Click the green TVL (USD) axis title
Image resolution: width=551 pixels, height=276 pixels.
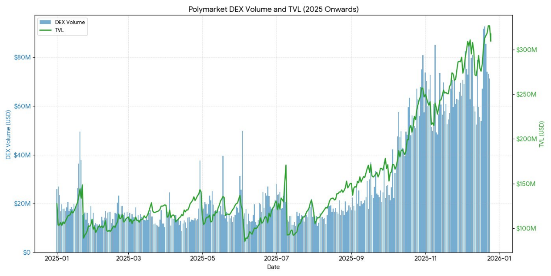tap(541, 134)
